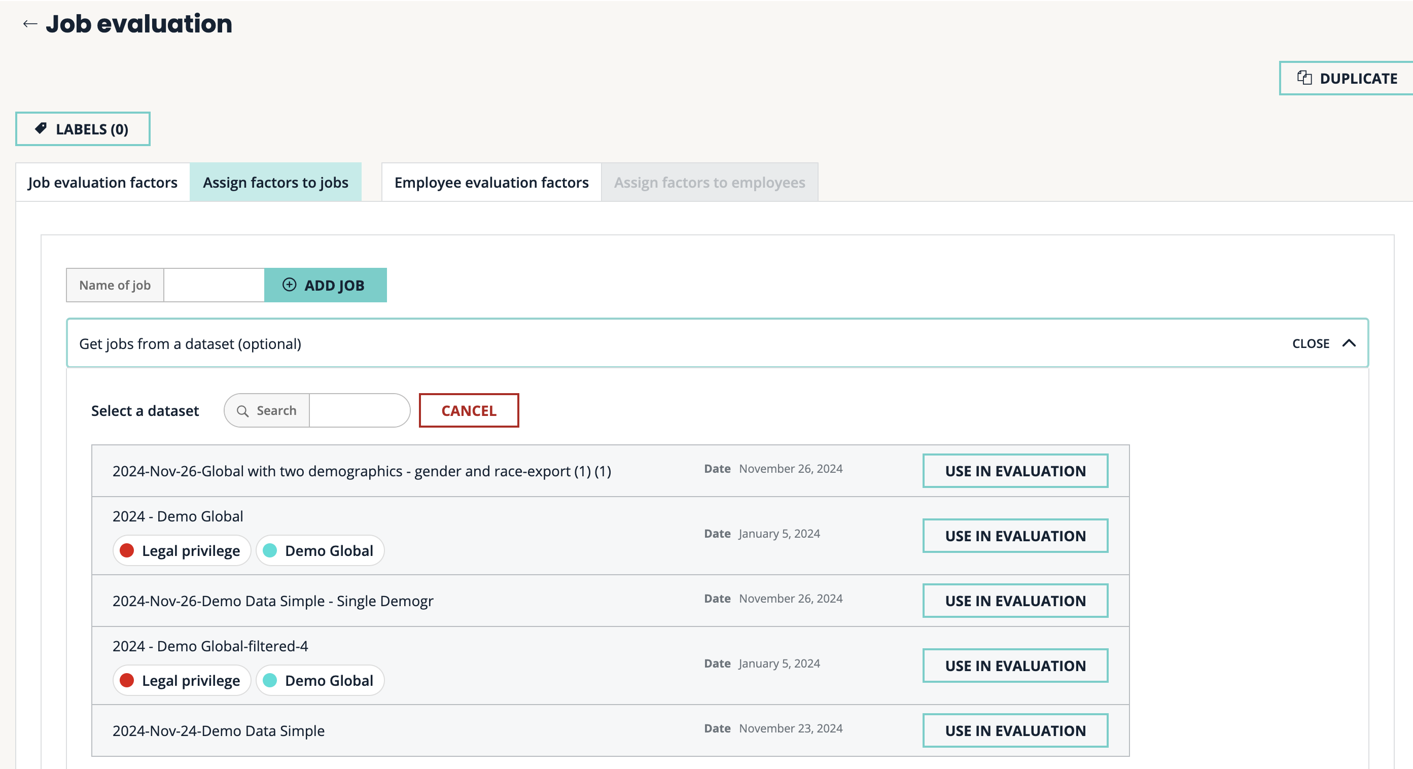Click red dot on 2024 - Demo Global label
Screen dimensions: 1413x769
[127, 550]
